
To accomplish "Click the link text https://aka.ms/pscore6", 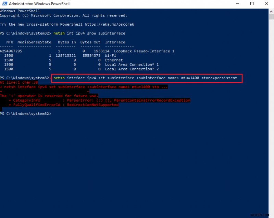I will (109, 24).
